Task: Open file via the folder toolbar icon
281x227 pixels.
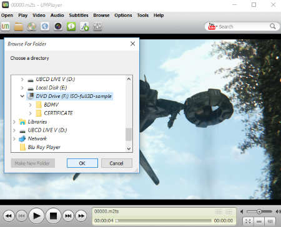Action: tap(19, 27)
